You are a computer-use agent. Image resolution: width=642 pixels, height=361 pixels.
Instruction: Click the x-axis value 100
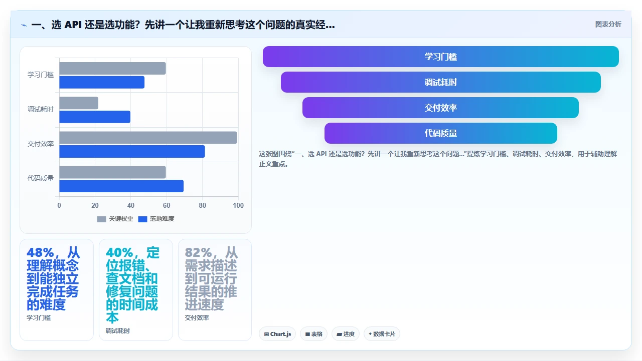pyautogui.click(x=238, y=205)
